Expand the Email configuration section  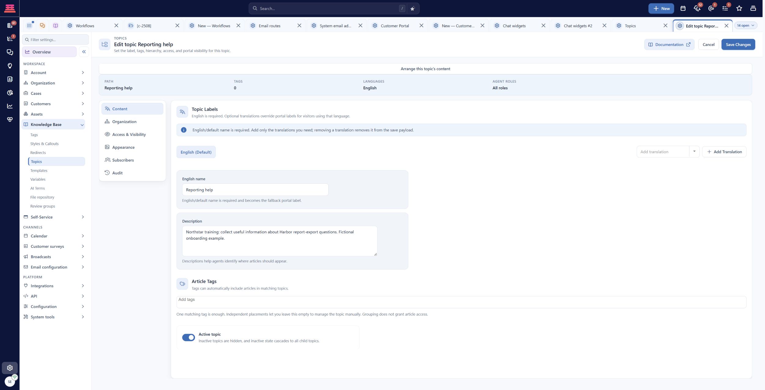(54, 267)
